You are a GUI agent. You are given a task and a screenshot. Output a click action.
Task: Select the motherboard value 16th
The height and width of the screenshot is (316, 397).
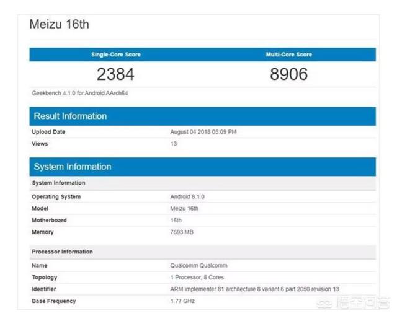click(176, 221)
